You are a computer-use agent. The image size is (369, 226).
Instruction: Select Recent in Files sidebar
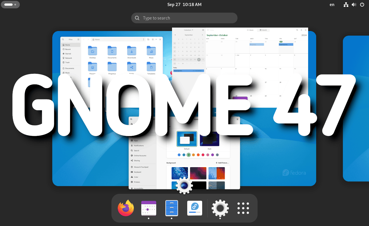71,49
